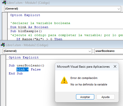Click the Aceptar button

85,97
